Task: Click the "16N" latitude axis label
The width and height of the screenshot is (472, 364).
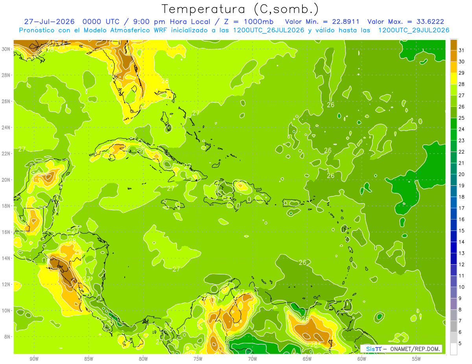Action: pyautogui.click(x=6, y=232)
